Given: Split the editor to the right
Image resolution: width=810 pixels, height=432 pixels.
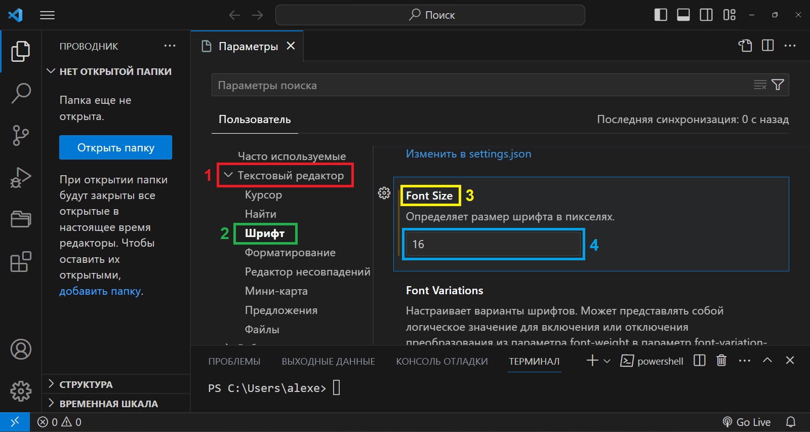Looking at the screenshot, I should pyautogui.click(x=768, y=46).
